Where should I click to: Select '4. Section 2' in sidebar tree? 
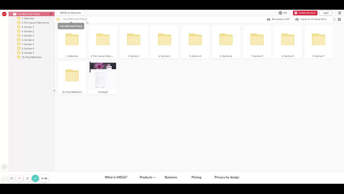coord(28,31)
